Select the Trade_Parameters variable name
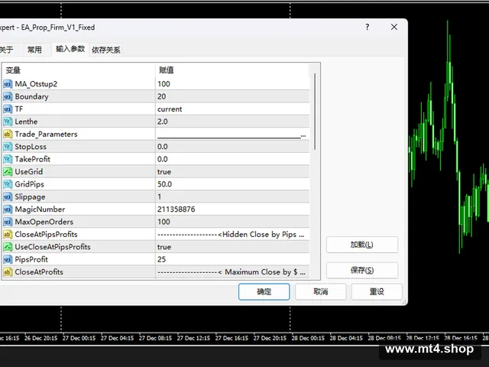489x367 pixels. (x=46, y=135)
